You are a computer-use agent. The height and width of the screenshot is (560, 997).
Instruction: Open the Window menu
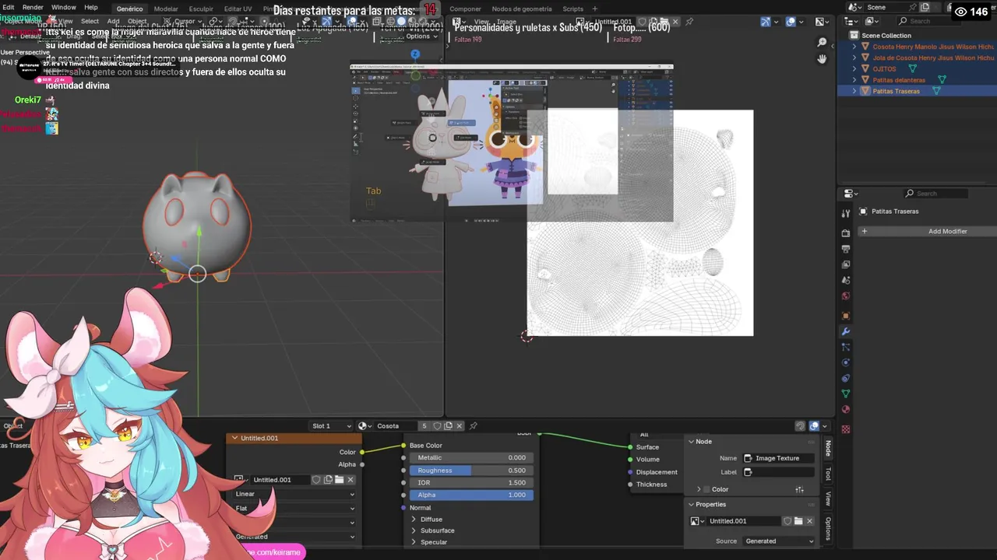pos(64,7)
